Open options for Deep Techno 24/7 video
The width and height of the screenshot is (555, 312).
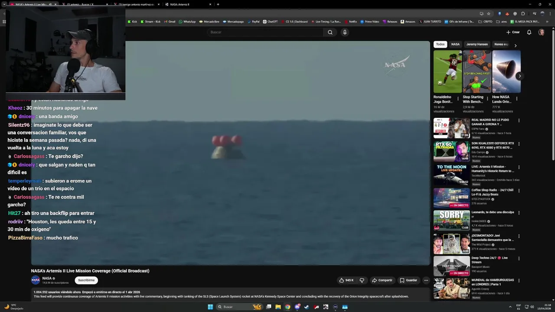[519, 258]
